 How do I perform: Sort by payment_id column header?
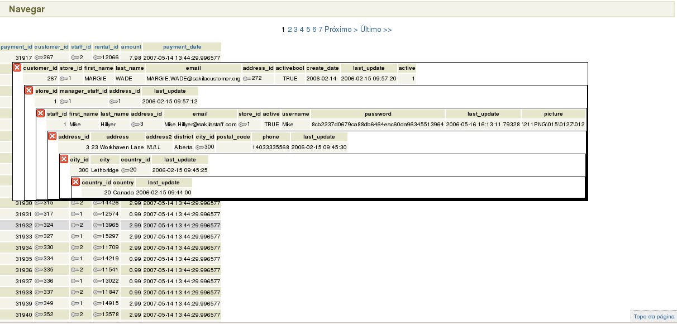click(17, 47)
